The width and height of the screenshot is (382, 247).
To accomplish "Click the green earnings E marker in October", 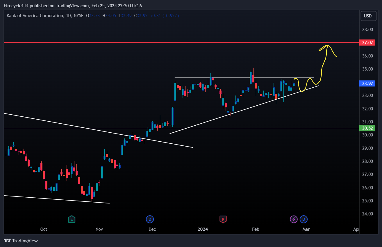I will pos(72,219).
